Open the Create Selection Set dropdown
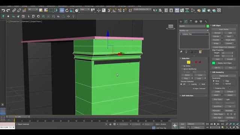Viewport: 240px width, 135px height. (x=142, y=9)
